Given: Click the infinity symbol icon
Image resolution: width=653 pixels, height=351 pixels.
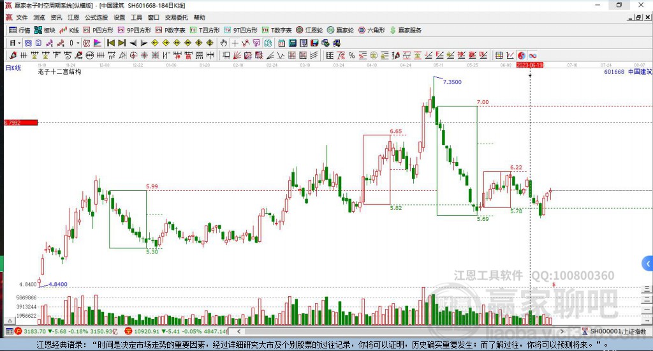Looking at the screenshot, I should [532, 56].
